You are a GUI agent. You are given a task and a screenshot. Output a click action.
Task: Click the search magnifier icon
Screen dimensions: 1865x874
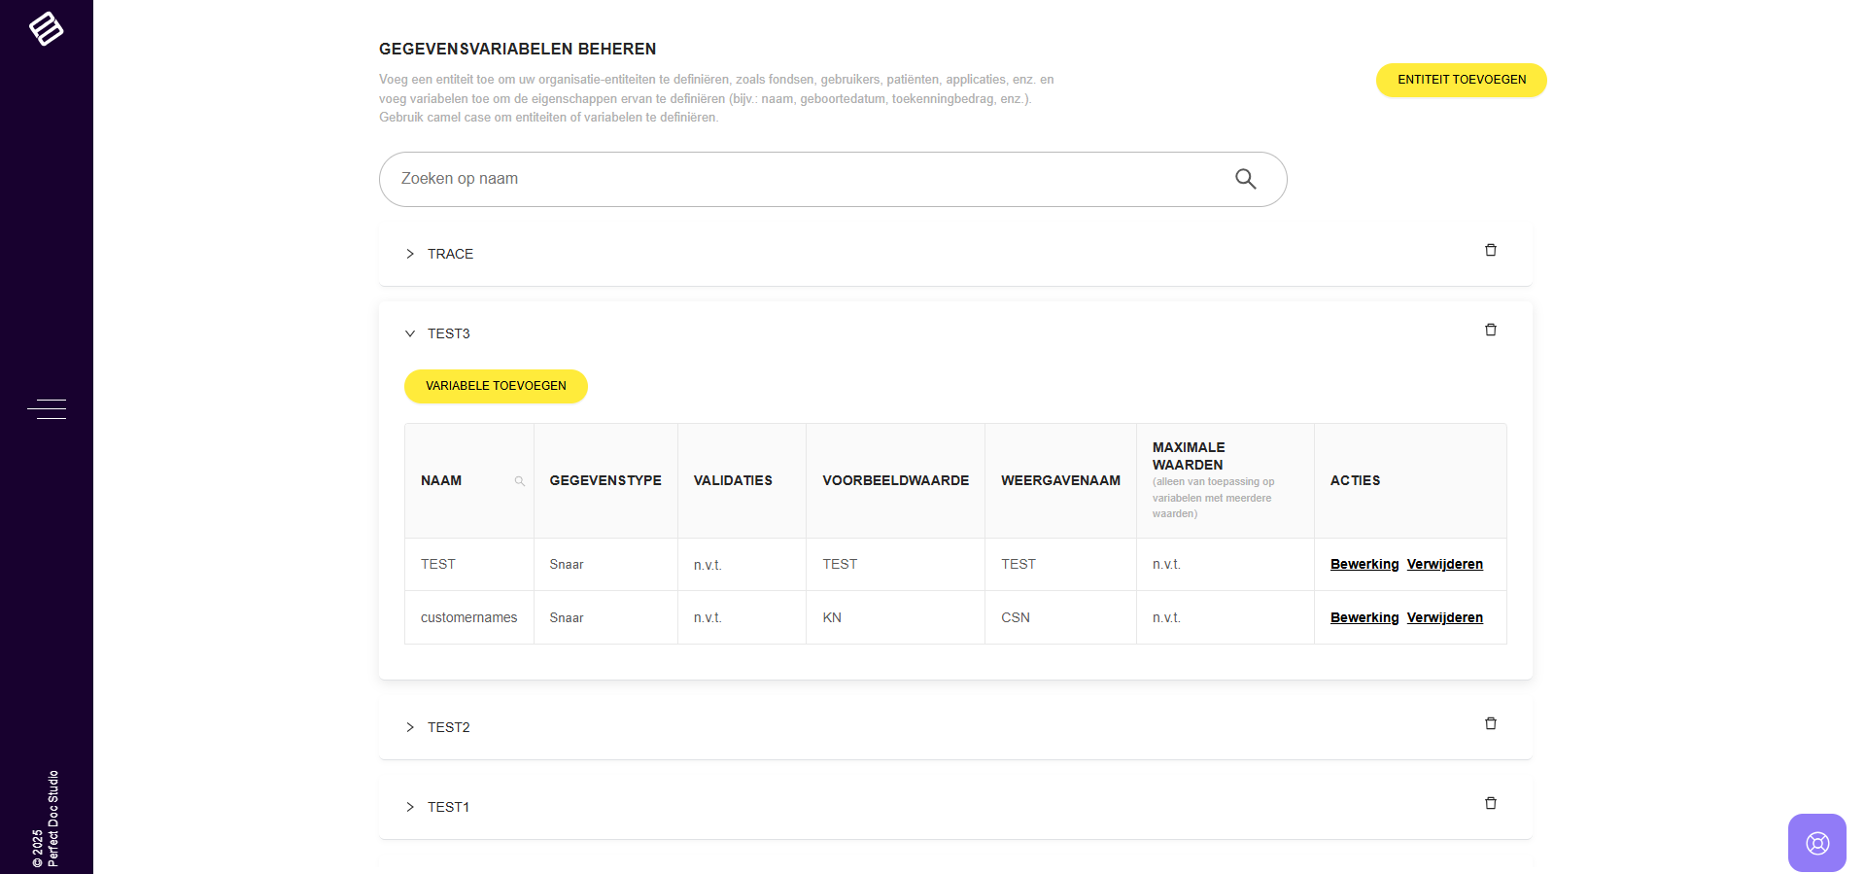coord(1245,179)
